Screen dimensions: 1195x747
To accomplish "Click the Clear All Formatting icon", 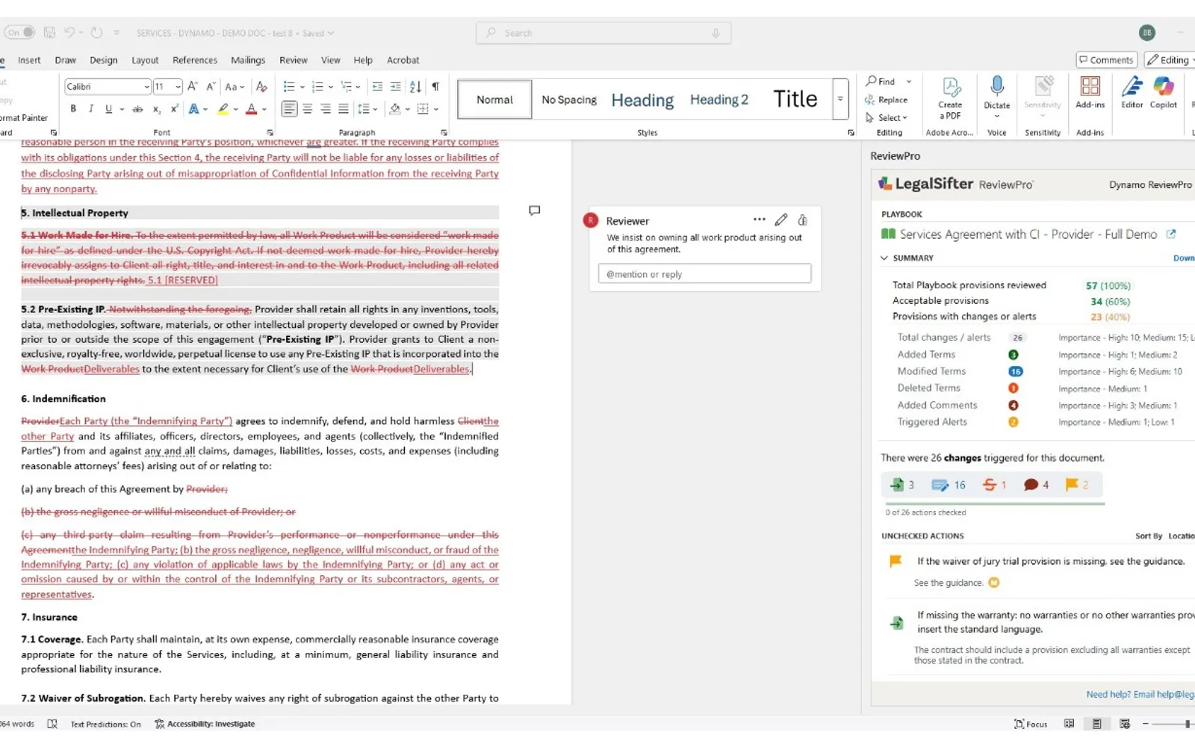I will 261,87.
